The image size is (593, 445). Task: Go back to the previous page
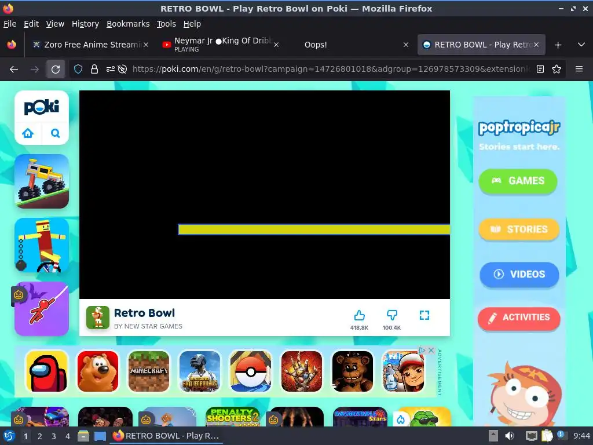tap(14, 70)
